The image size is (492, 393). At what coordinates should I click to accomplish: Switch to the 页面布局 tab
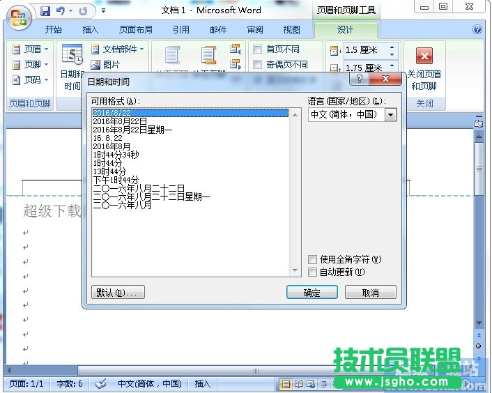tap(135, 30)
